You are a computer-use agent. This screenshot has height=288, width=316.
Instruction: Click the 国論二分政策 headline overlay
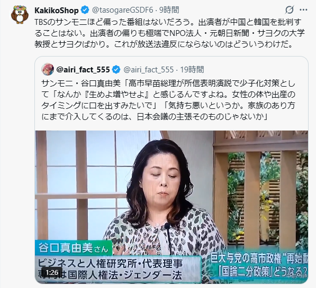(x=263, y=273)
